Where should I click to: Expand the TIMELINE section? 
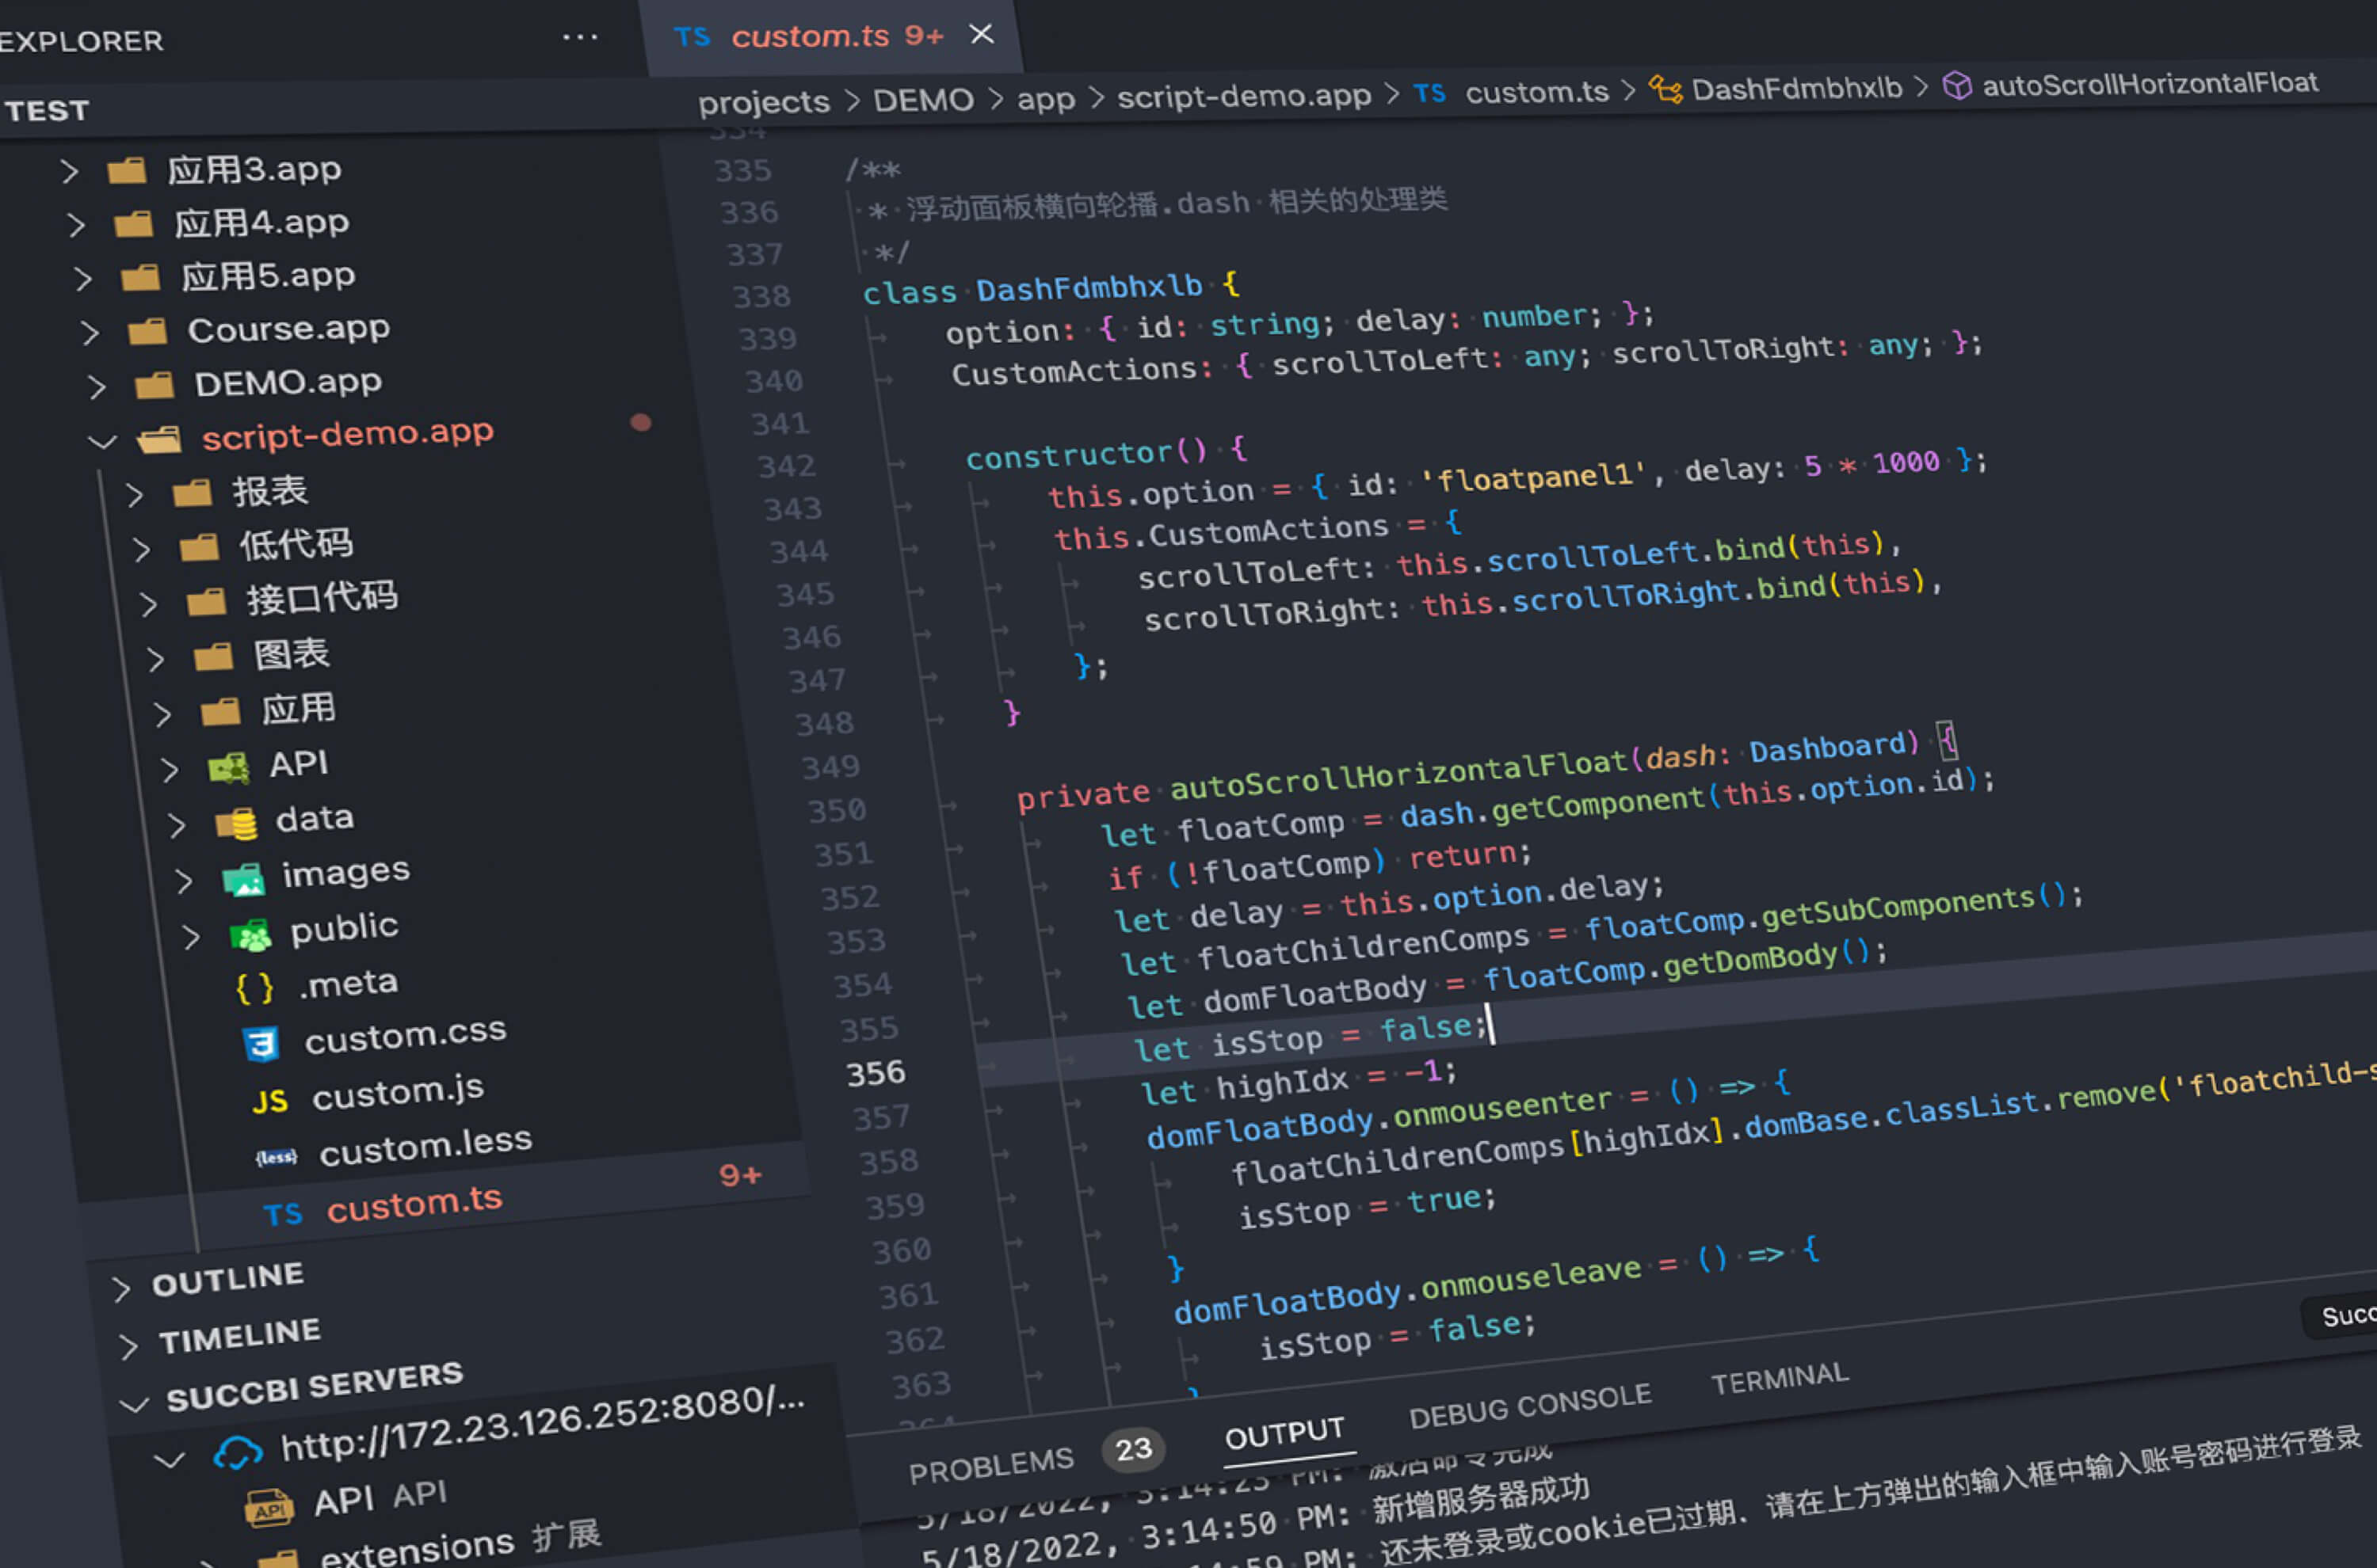pyautogui.click(x=128, y=1346)
